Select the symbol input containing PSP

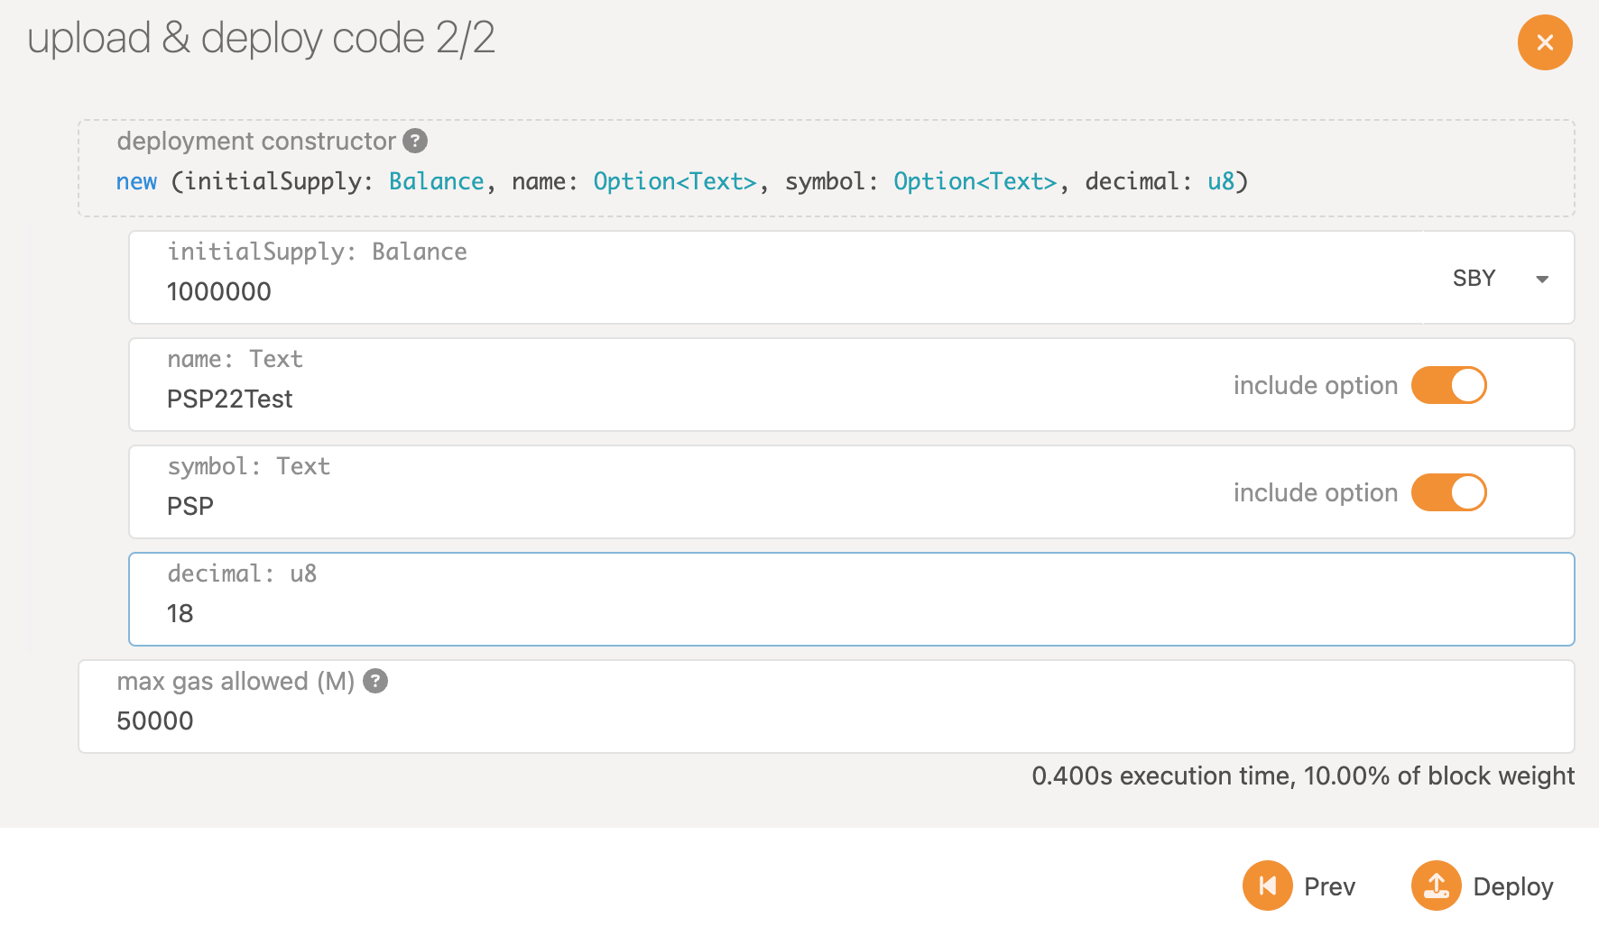[632, 506]
